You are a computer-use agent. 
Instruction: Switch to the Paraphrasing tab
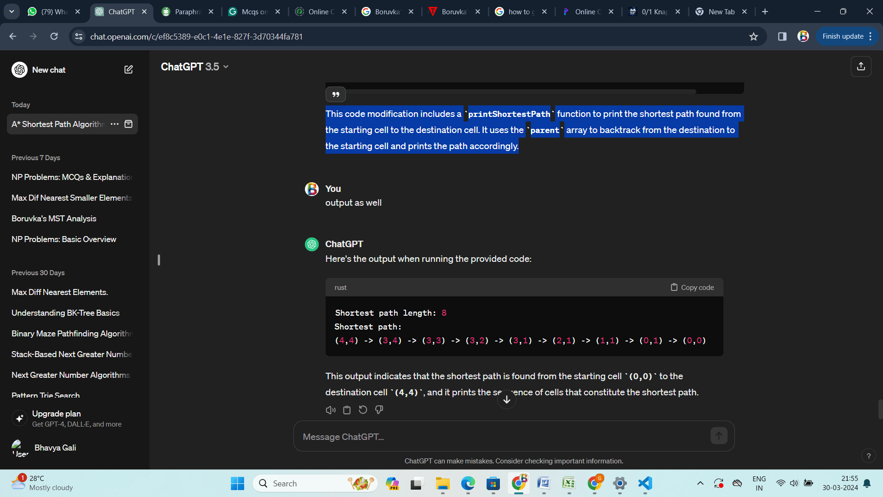point(187,12)
